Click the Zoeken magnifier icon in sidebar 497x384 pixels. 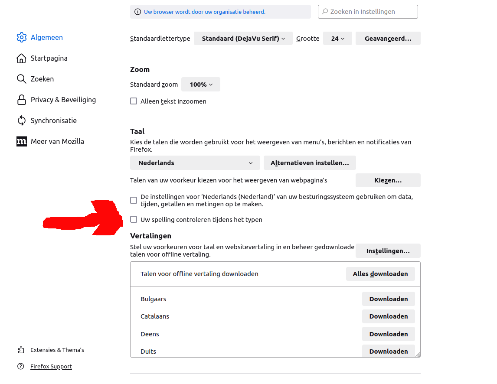[21, 79]
